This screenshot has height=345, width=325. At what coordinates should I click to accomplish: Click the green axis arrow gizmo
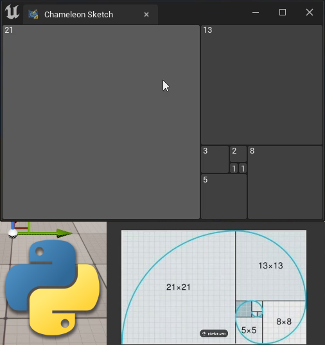coord(45,233)
